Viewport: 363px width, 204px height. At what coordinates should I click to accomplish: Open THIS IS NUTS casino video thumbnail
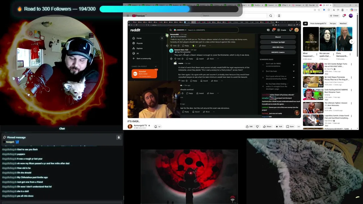[x=313, y=68]
